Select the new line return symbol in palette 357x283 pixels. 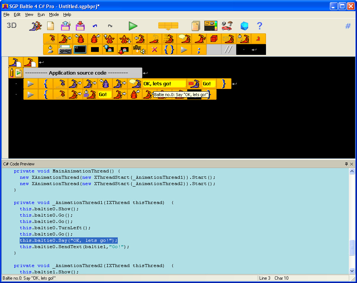click(254, 50)
